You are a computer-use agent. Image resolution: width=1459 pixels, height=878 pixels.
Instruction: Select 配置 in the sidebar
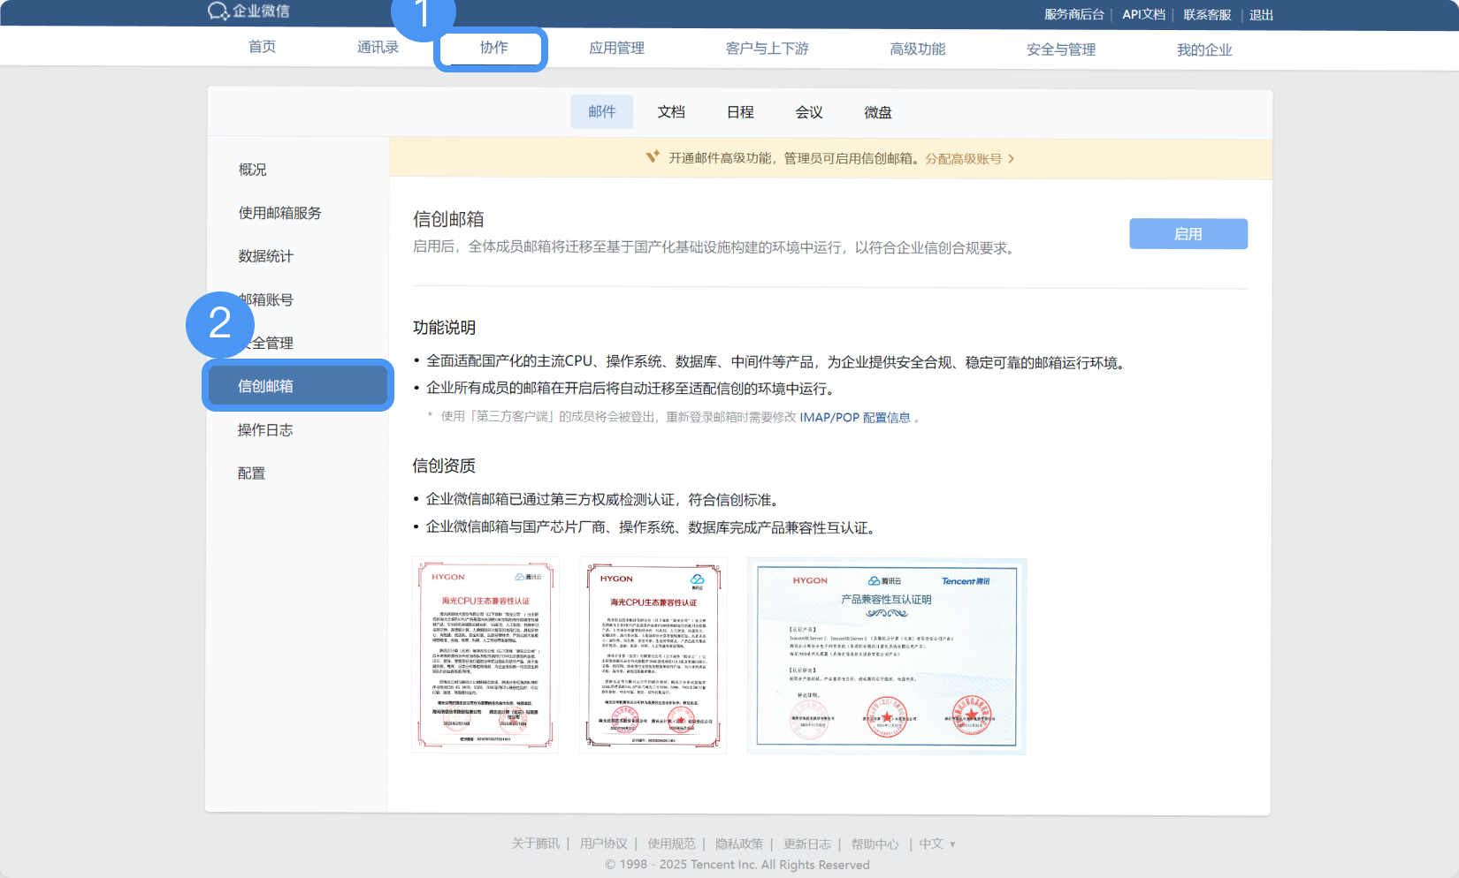[x=251, y=473]
